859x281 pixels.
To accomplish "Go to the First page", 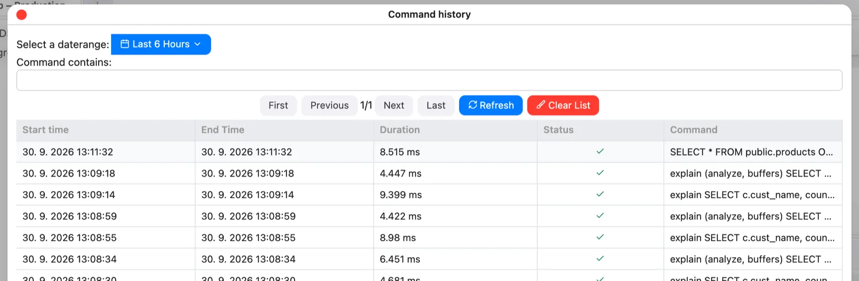I will coord(278,105).
